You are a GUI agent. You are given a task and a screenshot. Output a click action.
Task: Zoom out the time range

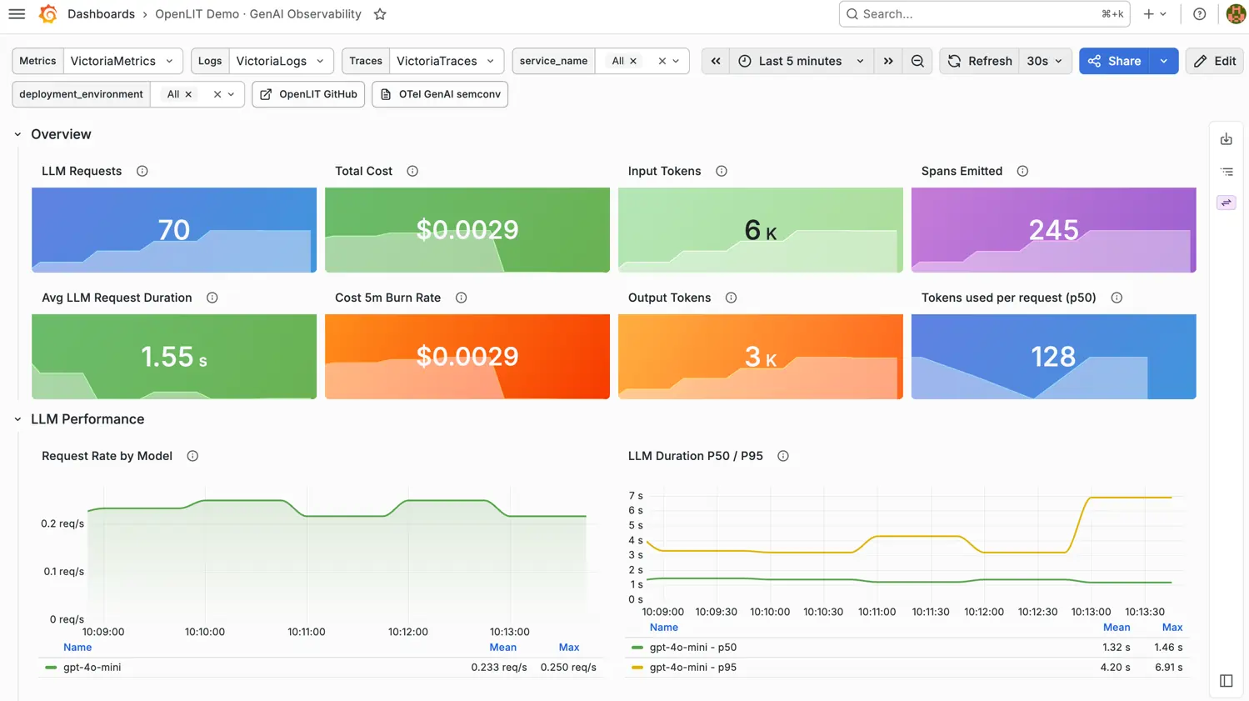click(x=917, y=61)
